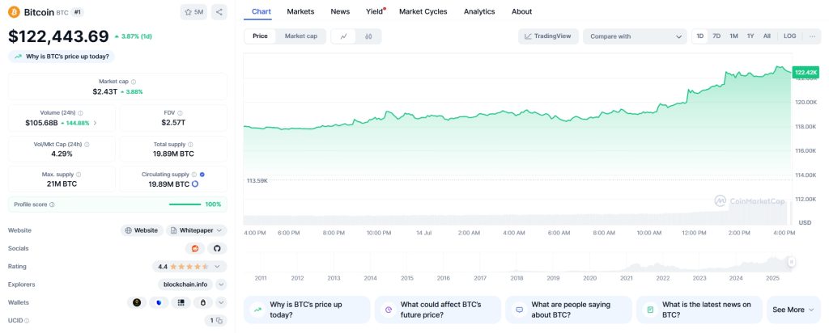Click the 2017 history timeline marker
829x333 pixels.
click(479, 278)
